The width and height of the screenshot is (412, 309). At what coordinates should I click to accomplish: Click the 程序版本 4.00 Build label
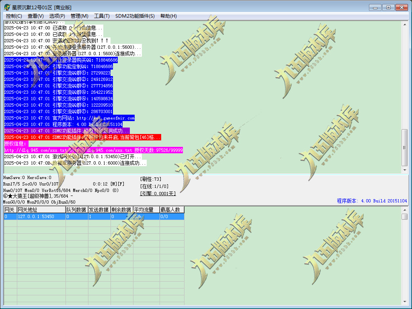click(372, 201)
